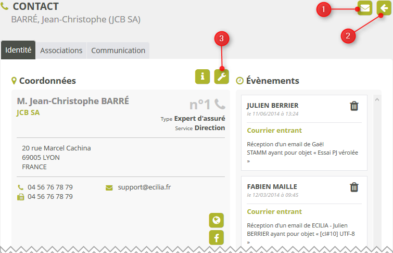Switch to the Associations tab
This screenshot has width=393, height=253.
[x=61, y=50]
